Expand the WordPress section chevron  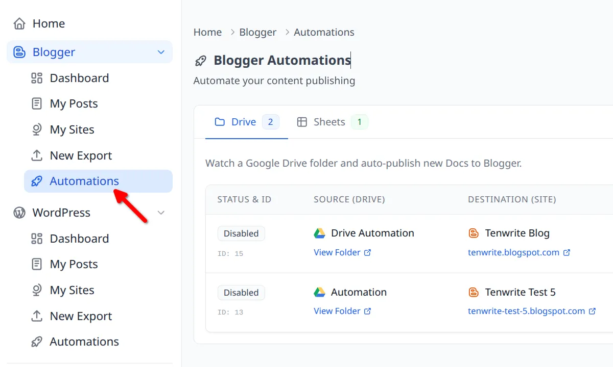[160, 213]
